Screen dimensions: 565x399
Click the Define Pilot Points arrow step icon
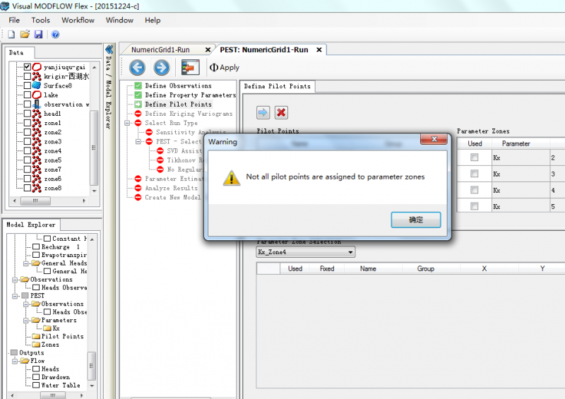point(138,105)
